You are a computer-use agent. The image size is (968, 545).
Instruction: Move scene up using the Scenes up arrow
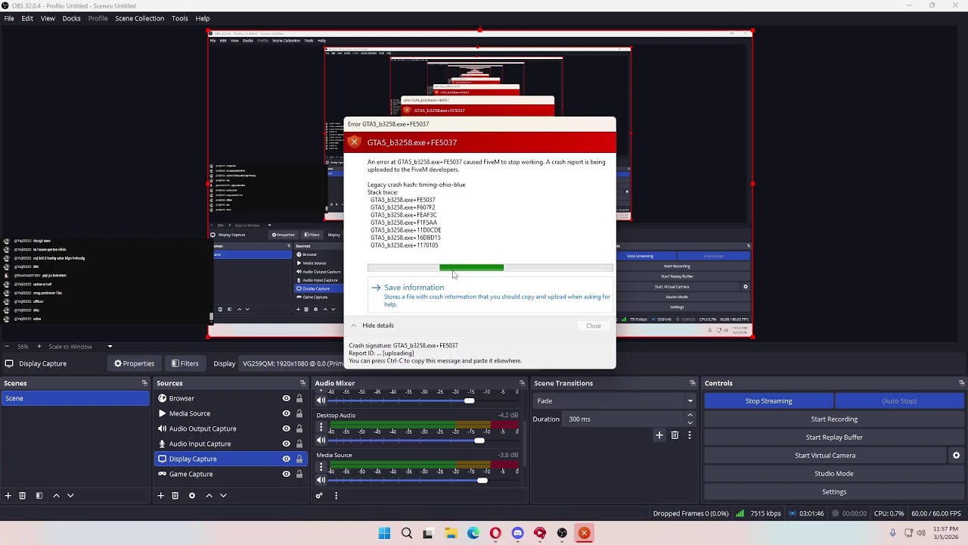tap(56, 496)
